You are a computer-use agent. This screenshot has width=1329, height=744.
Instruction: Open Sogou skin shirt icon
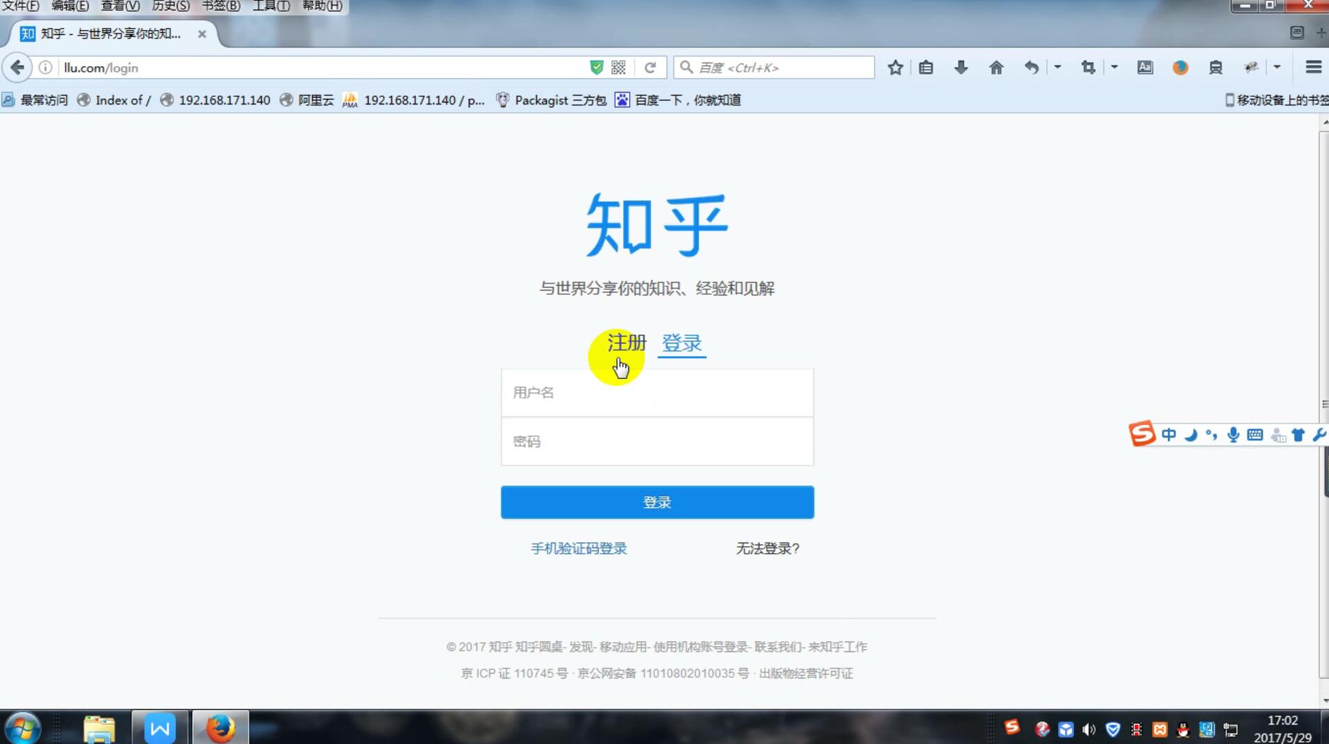(1298, 435)
